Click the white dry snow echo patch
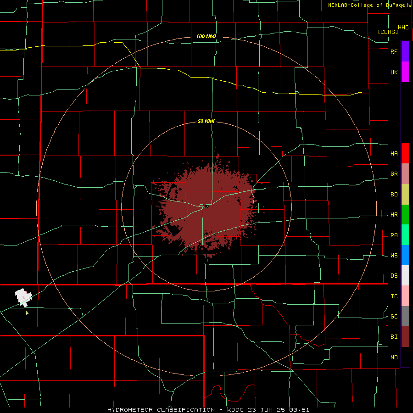This screenshot has height=413, width=413. pos(23,297)
